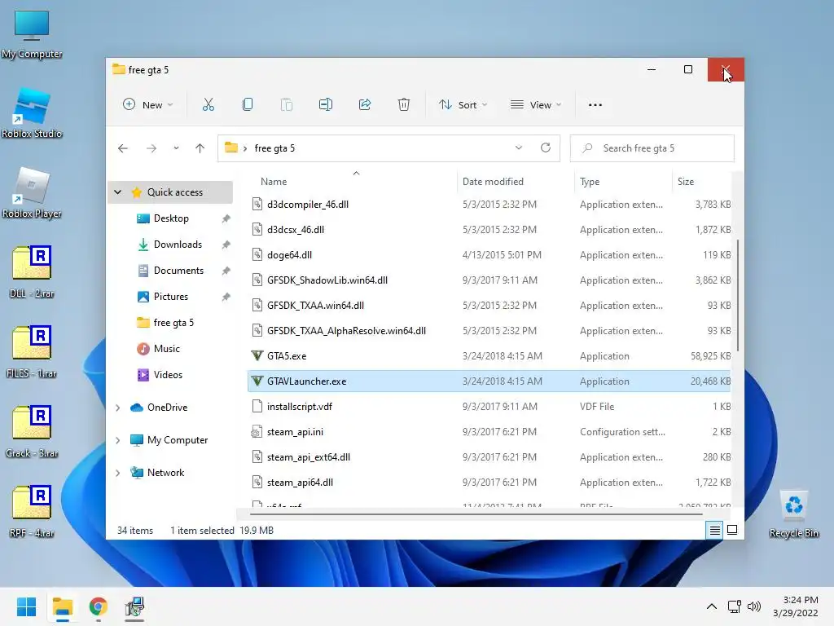Select the GFSDK_ShadowLib.win64.dll file
The width and height of the screenshot is (834, 626).
[x=489, y=280]
